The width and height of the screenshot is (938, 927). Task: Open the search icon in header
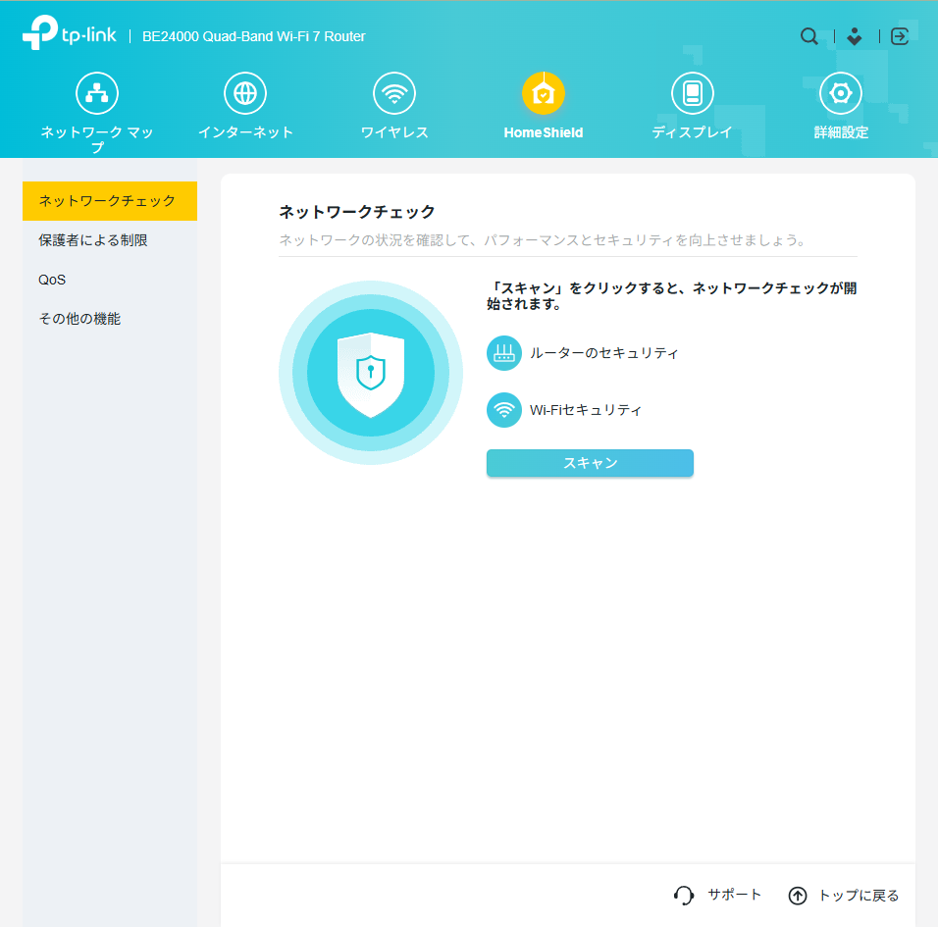tap(808, 36)
